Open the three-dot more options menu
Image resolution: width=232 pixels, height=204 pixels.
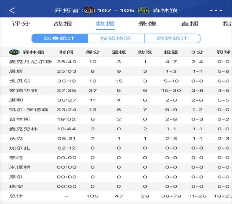point(216,11)
